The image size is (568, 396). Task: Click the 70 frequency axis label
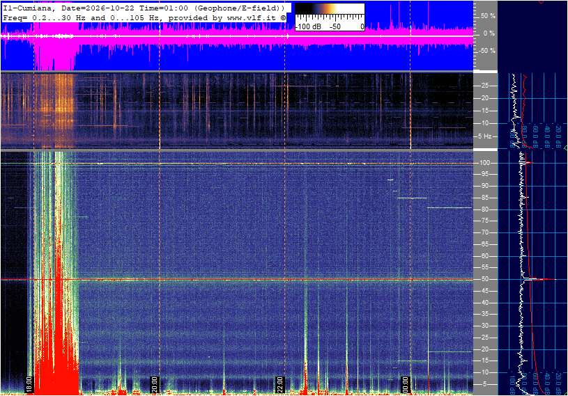[x=484, y=232]
